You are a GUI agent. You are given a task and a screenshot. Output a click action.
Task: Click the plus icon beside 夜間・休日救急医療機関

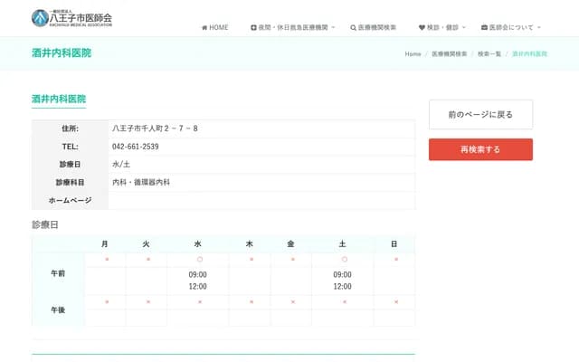(x=253, y=28)
